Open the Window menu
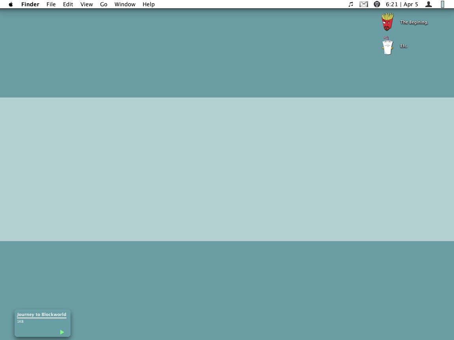Image resolution: width=454 pixels, height=340 pixels. [x=125, y=4]
